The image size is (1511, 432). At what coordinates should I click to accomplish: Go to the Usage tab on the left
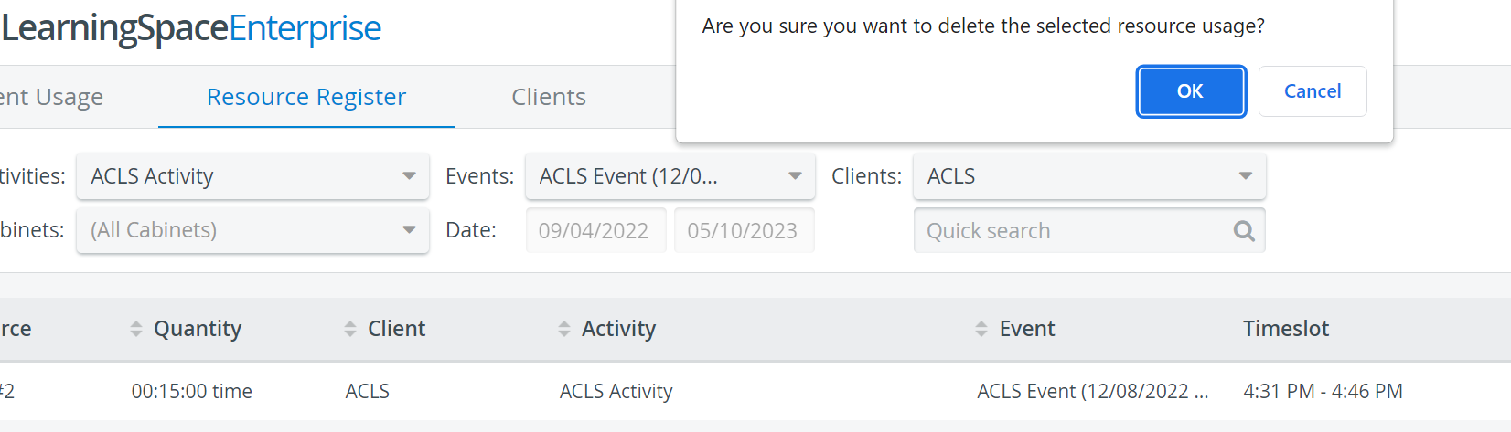51,97
